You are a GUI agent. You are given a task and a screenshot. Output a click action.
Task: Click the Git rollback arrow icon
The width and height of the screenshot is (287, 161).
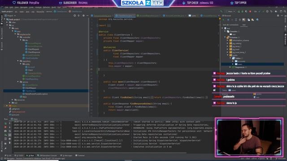271,12
